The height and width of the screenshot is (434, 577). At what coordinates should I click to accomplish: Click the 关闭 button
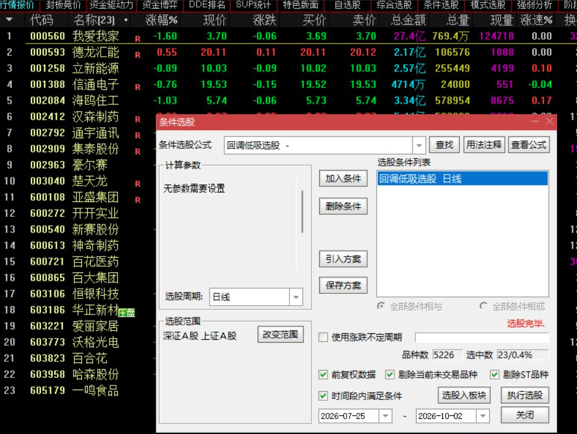coord(525,415)
